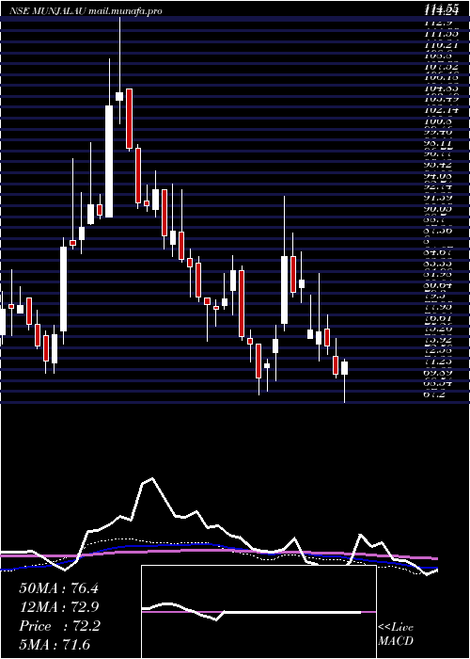The image size is (470, 659).
Task: Click the <<Live MACD label
Action: [x=396, y=635]
